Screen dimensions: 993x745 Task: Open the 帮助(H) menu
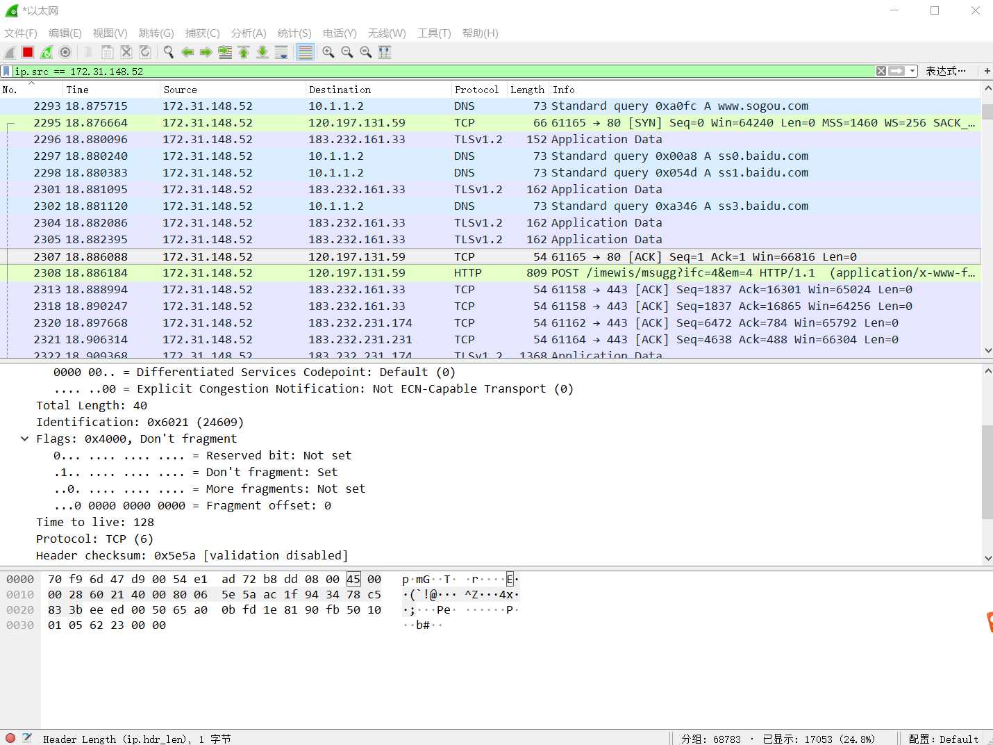pos(481,33)
